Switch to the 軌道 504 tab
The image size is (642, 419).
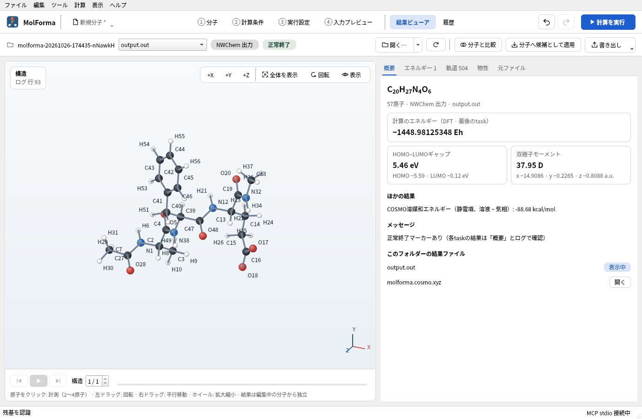457,68
